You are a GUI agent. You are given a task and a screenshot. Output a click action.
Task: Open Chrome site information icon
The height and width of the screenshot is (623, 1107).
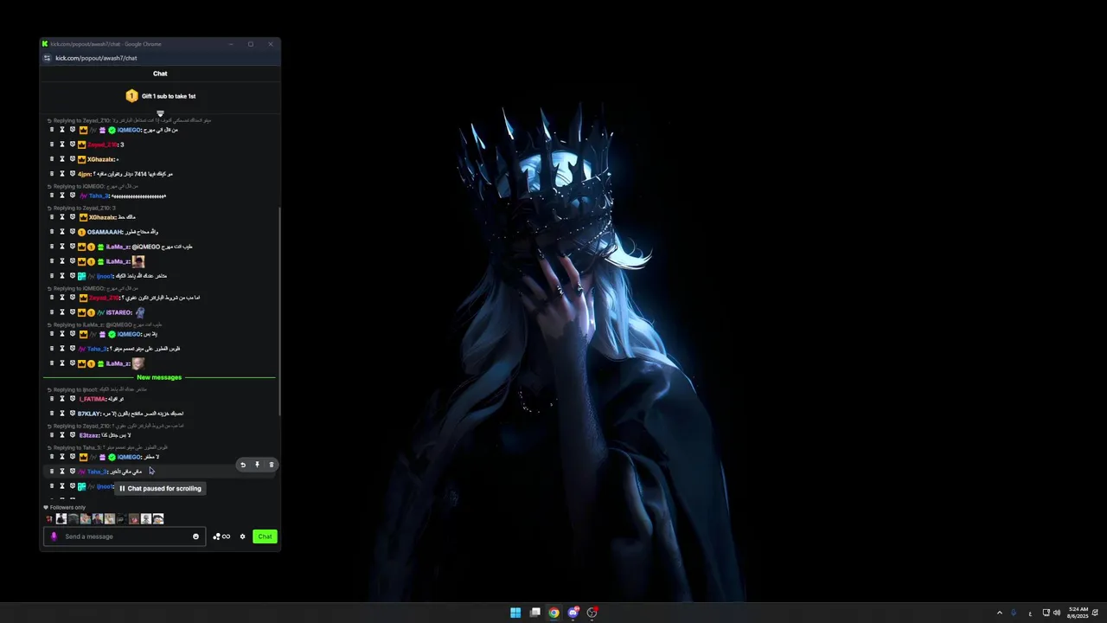click(47, 58)
